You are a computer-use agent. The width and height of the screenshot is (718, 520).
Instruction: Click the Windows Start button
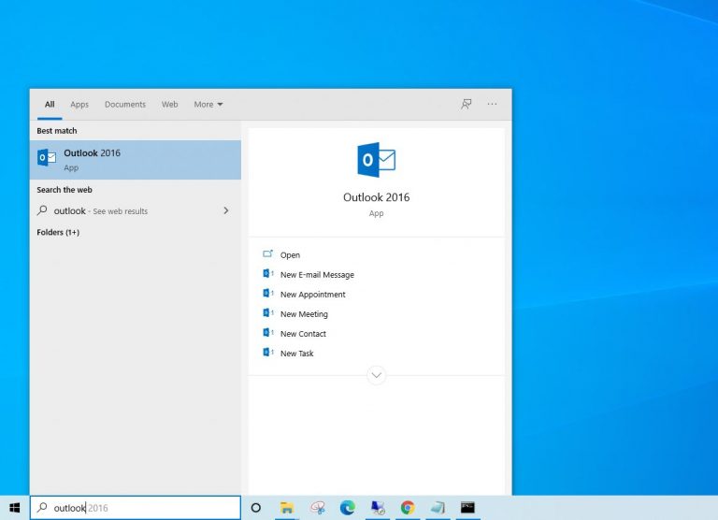pos(14,508)
